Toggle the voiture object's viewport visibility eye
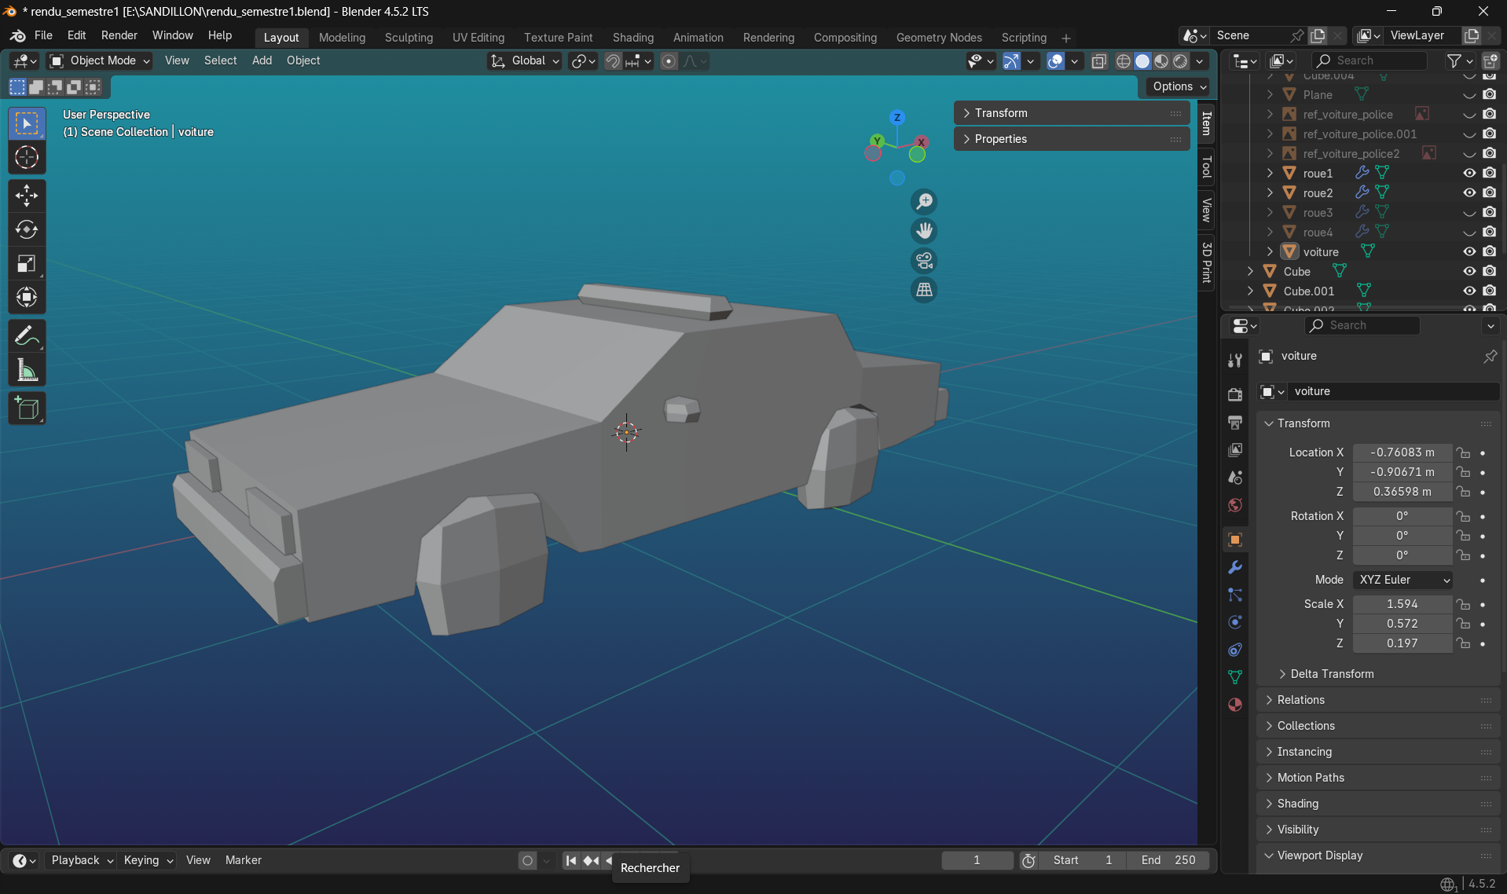This screenshot has width=1507, height=894. tap(1469, 251)
